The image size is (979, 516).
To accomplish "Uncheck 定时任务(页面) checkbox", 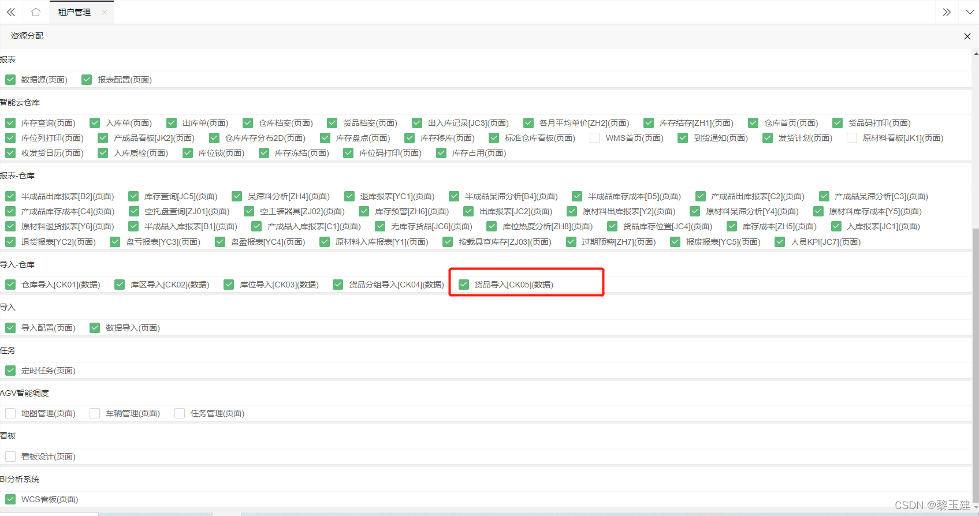I will click(x=10, y=371).
